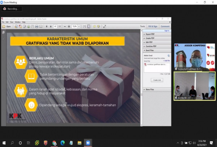Click the Open file toolbar icon
This screenshot has width=217, height=147.
tap(6, 26)
